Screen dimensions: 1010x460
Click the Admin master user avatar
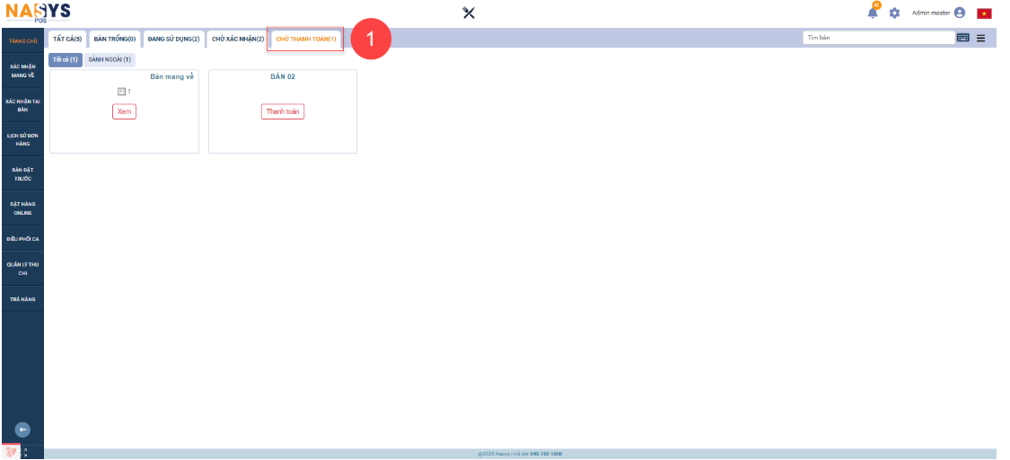click(960, 13)
